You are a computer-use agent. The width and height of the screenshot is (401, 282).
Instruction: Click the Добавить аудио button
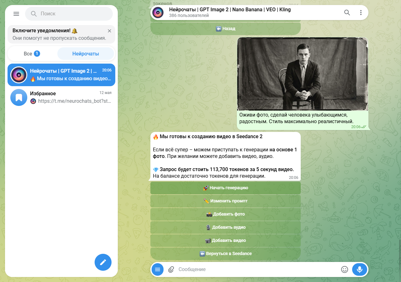226,227
